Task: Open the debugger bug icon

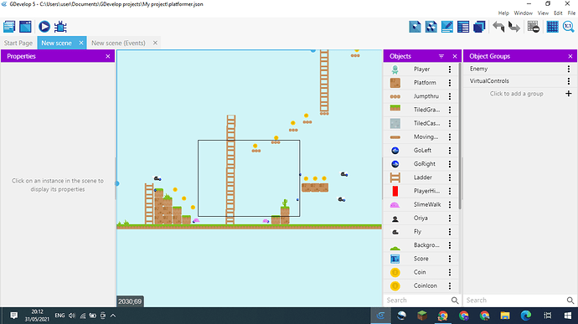Action: click(60, 27)
